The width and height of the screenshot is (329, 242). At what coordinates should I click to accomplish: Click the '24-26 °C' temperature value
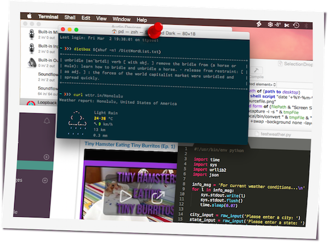[x=104, y=118]
